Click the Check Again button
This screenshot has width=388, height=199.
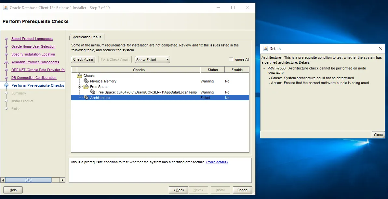(x=83, y=59)
